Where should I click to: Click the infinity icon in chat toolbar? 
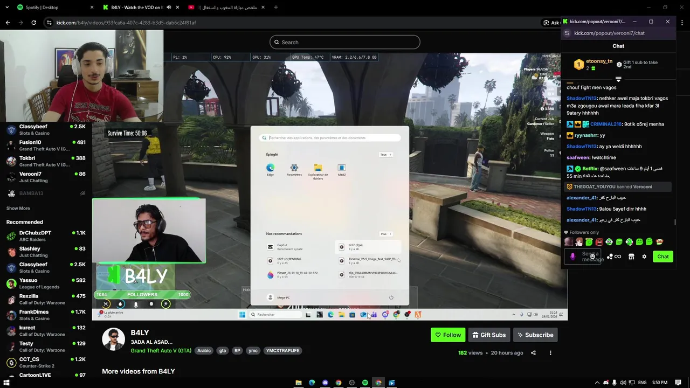tap(618, 257)
